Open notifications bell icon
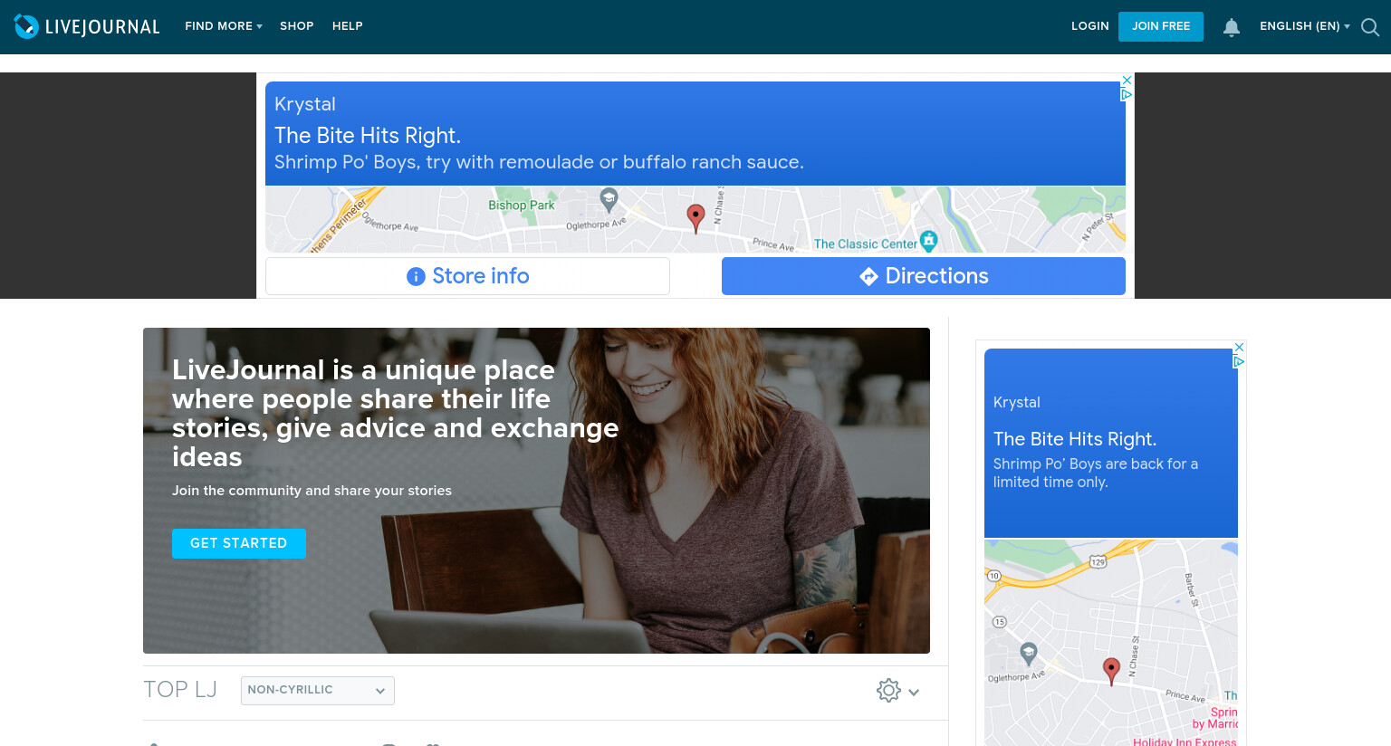 point(1232,27)
